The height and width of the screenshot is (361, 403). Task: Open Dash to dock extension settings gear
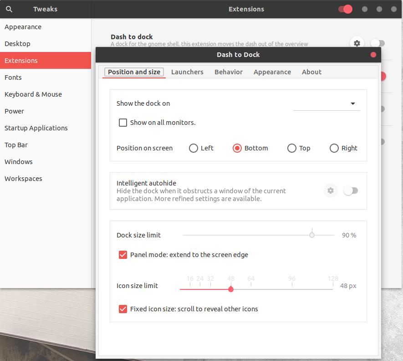click(x=357, y=43)
